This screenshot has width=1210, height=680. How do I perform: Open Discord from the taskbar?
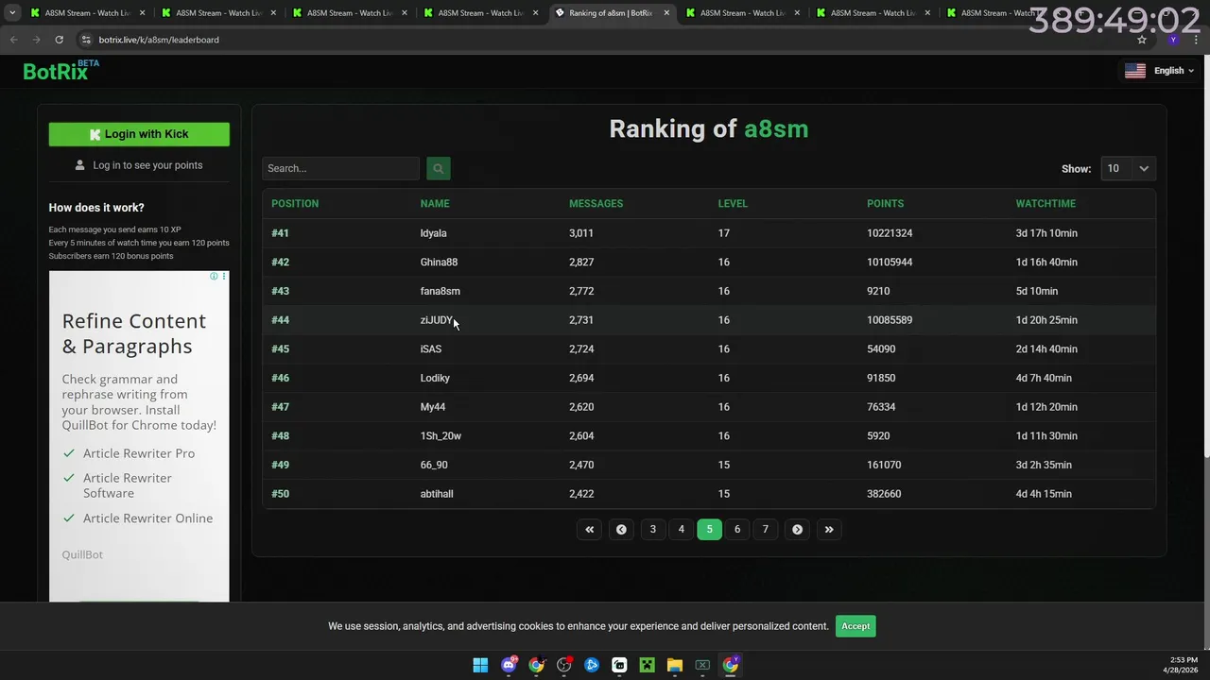point(509,665)
